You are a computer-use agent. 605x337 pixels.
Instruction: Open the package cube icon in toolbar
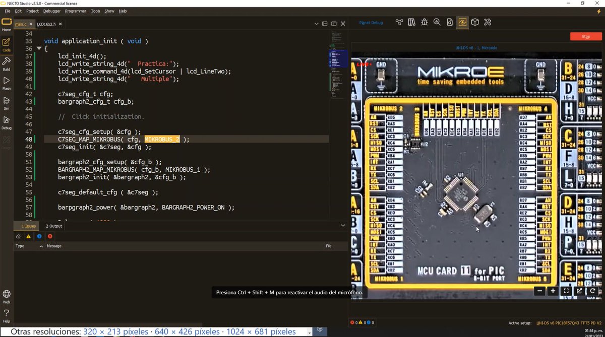tap(475, 22)
